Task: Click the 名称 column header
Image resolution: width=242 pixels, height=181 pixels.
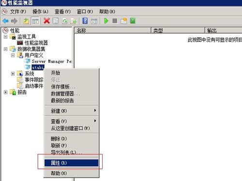Action: (x=113, y=30)
